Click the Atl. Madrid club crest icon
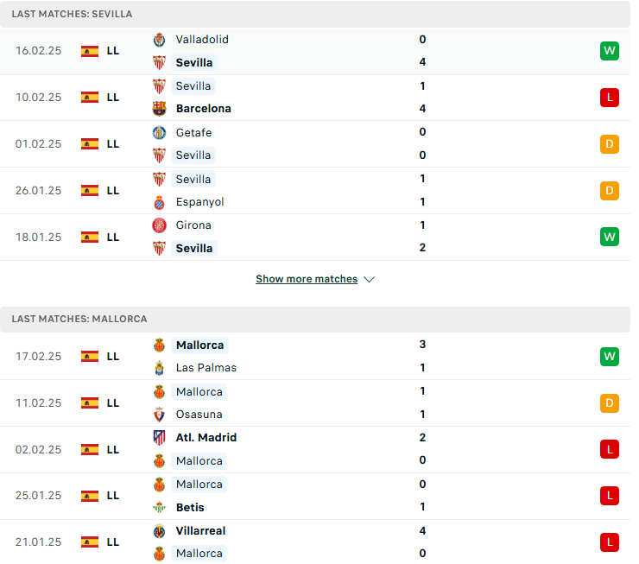 tap(160, 438)
